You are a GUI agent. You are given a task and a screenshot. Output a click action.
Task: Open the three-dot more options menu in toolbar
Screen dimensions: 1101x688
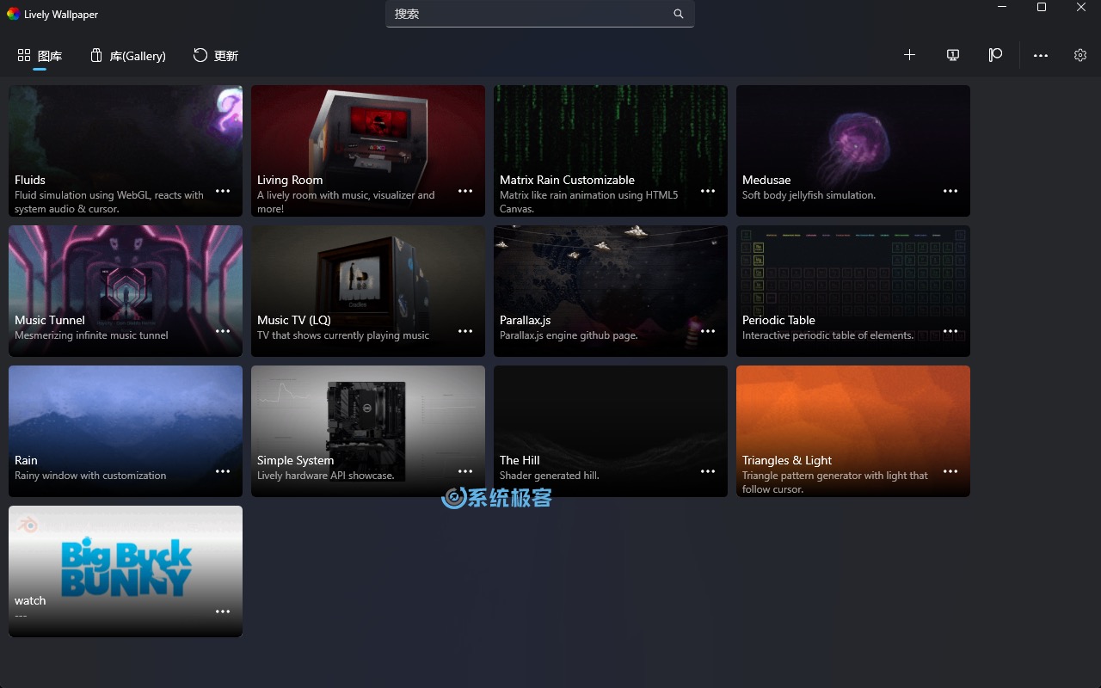(x=1041, y=55)
